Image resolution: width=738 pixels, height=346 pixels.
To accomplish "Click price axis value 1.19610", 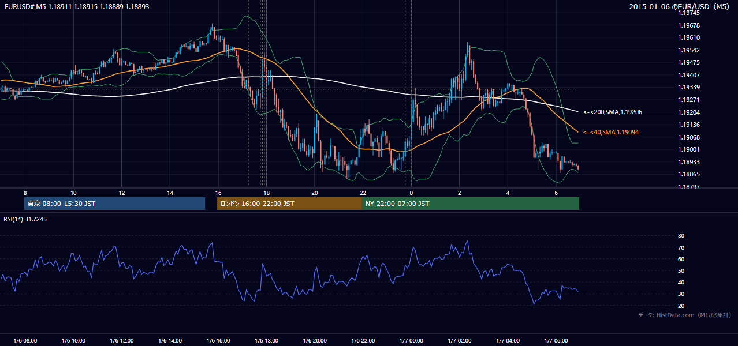I will [x=689, y=37].
